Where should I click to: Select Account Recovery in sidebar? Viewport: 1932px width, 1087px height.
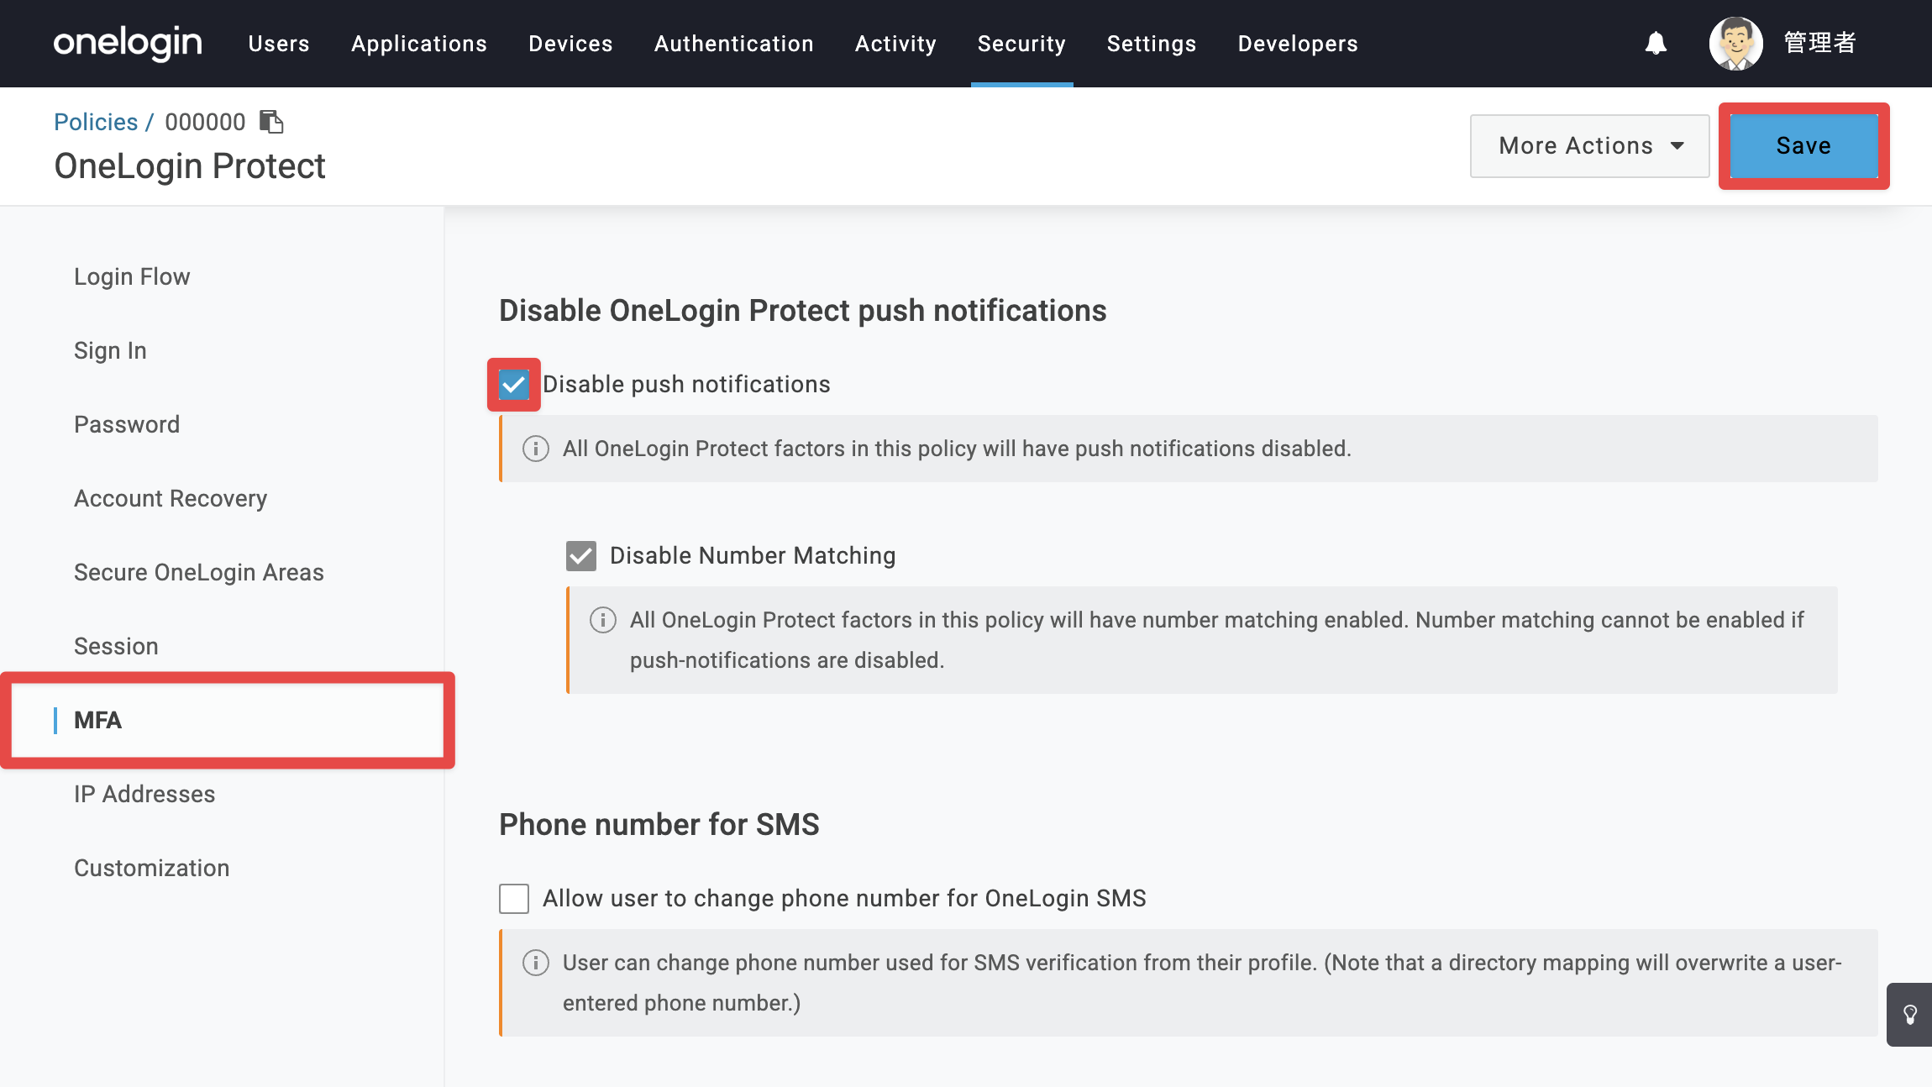pyautogui.click(x=171, y=498)
